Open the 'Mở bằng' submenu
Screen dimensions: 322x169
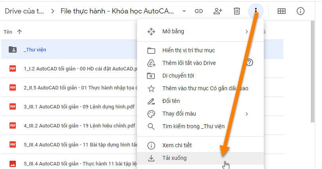(200, 31)
